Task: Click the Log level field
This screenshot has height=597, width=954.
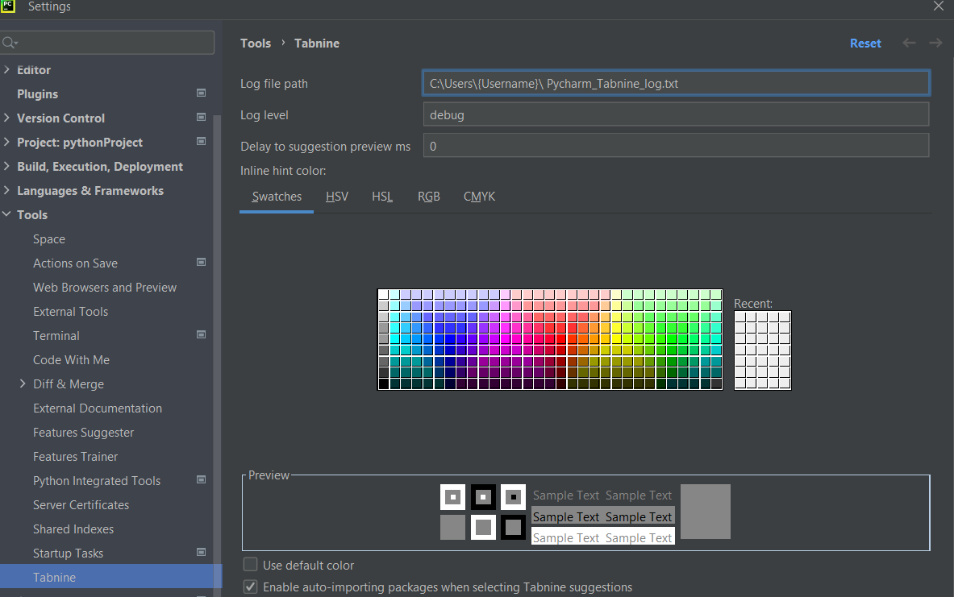Action: click(676, 114)
